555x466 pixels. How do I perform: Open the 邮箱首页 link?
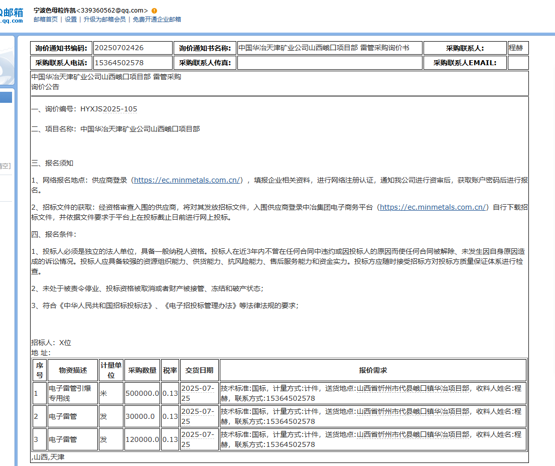pyautogui.click(x=46, y=20)
